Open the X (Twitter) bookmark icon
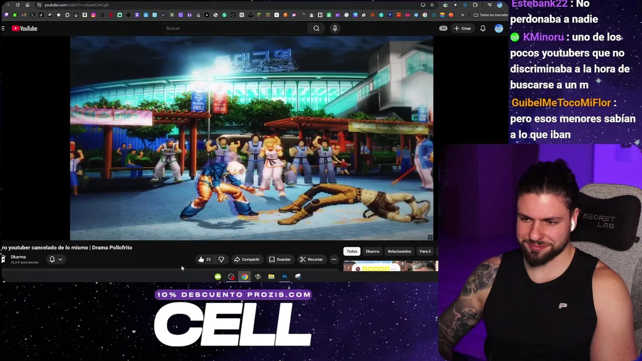Screen dimensions: 642x361 (x=33, y=15)
